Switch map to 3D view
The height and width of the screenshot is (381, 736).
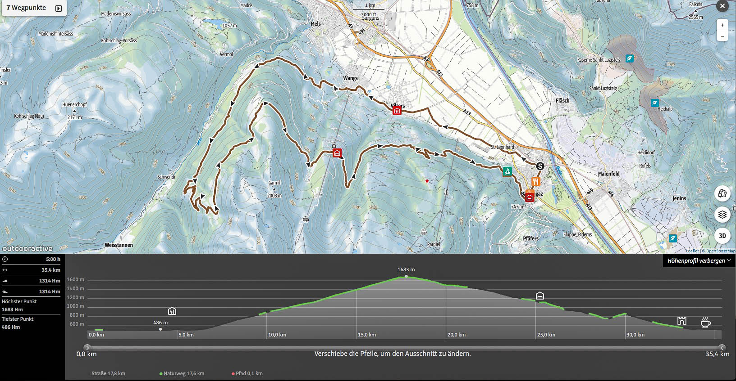[722, 236]
